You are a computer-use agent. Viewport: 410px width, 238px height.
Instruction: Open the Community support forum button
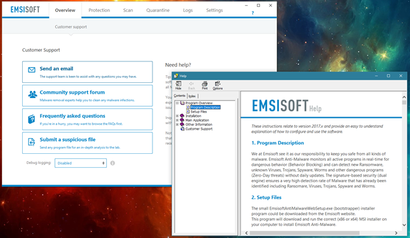coord(87,96)
